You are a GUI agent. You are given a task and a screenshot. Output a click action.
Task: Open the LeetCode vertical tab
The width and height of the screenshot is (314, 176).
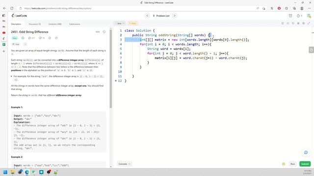(4, 39)
